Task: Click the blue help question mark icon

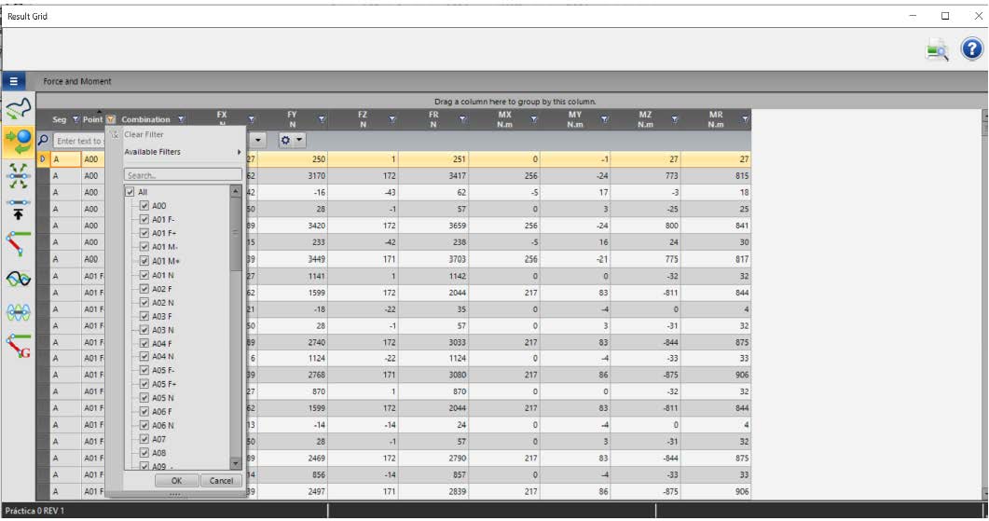Action: [971, 48]
